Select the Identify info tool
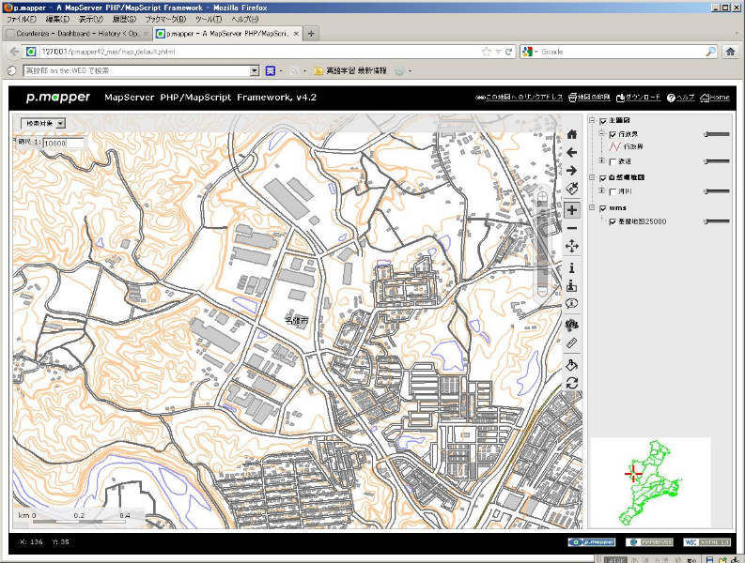This screenshot has width=745, height=563. [571, 267]
